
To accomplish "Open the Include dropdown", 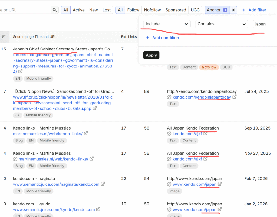I will coord(167,24).
